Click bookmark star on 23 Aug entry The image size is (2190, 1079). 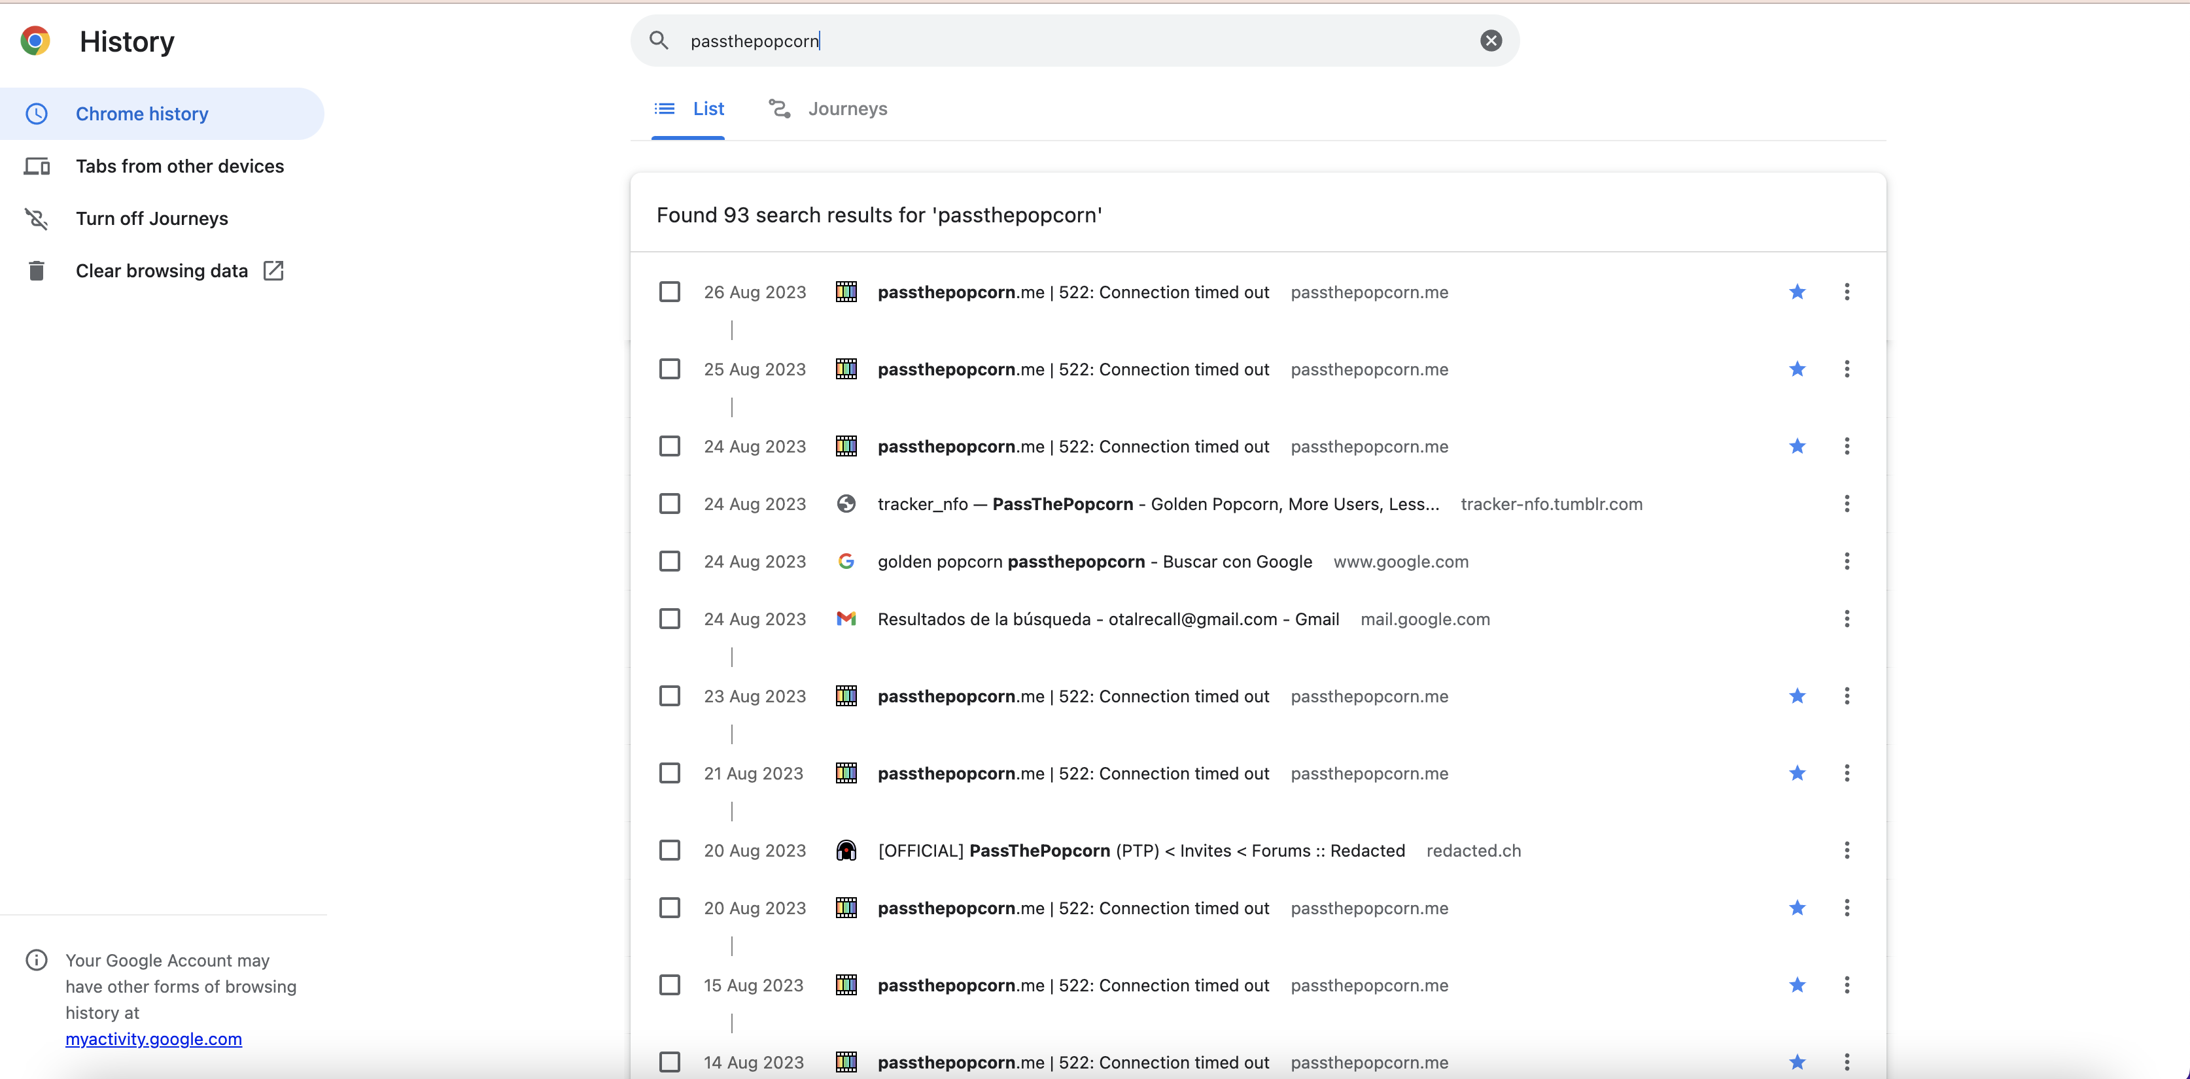[x=1796, y=696]
